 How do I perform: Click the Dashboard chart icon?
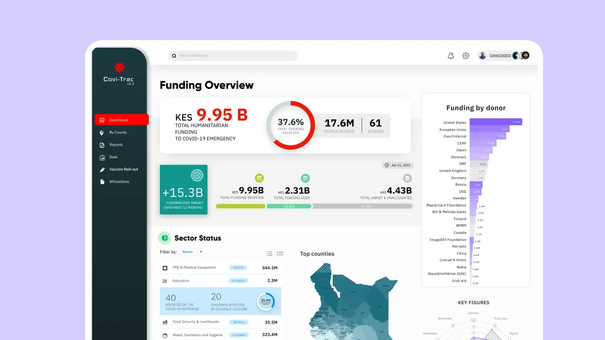102,120
